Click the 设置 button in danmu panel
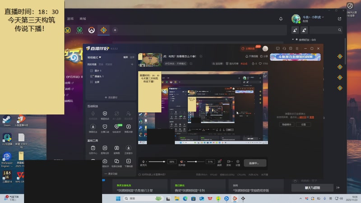Viewport: 361px width, 203px height. [x=303, y=125]
